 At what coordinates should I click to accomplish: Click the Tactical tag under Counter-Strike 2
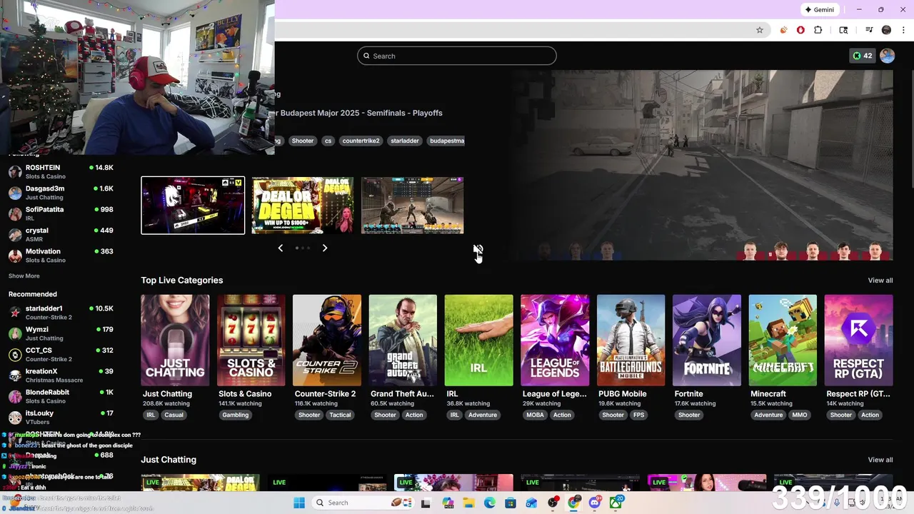[x=340, y=415]
